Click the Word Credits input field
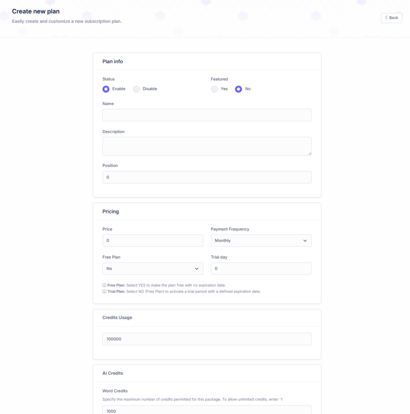Image resolution: width=410 pixels, height=414 pixels. 207,410
